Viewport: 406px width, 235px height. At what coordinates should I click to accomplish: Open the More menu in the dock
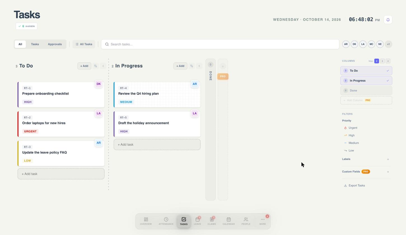(x=262, y=221)
